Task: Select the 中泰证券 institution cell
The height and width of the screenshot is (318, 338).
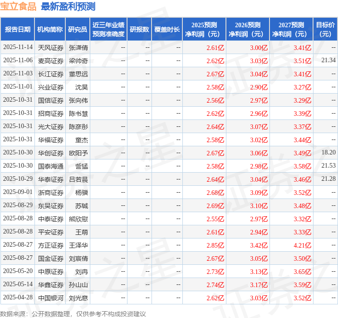Action: pyautogui.click(x=51, y=219)
